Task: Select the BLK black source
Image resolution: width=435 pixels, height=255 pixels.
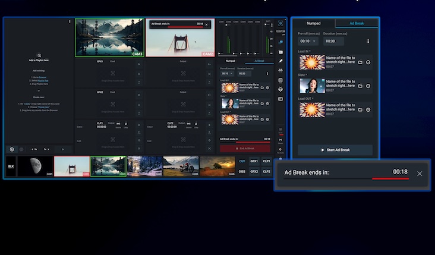Action: click(11, 166)
